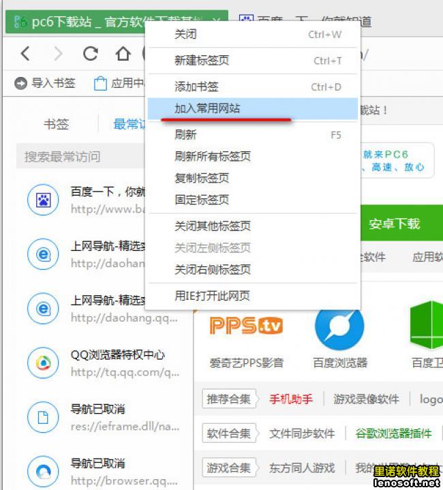This screenshot has height=490, width=443.
Task: Choose 刷新所有标签页 menu entry
Action: (252, 156)
